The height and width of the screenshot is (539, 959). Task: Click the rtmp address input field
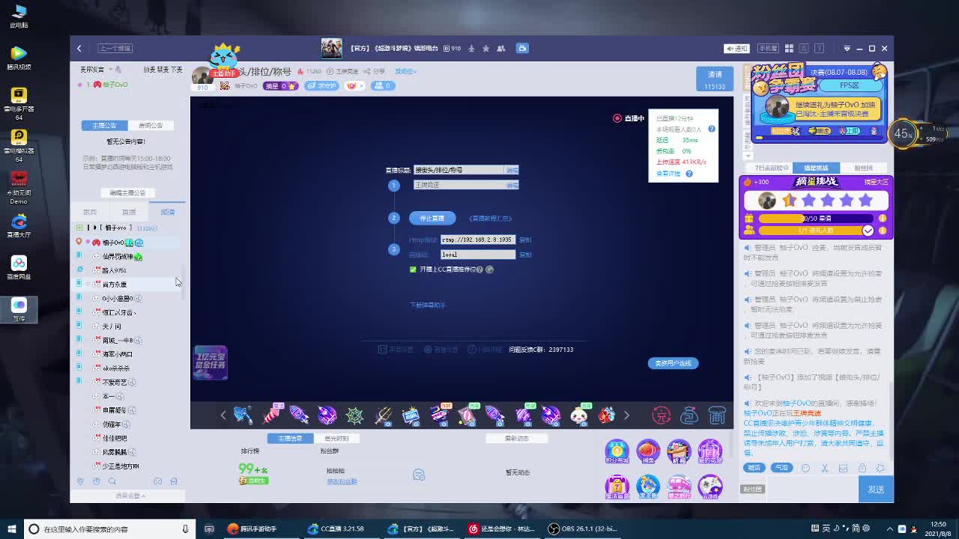(478, 240)
